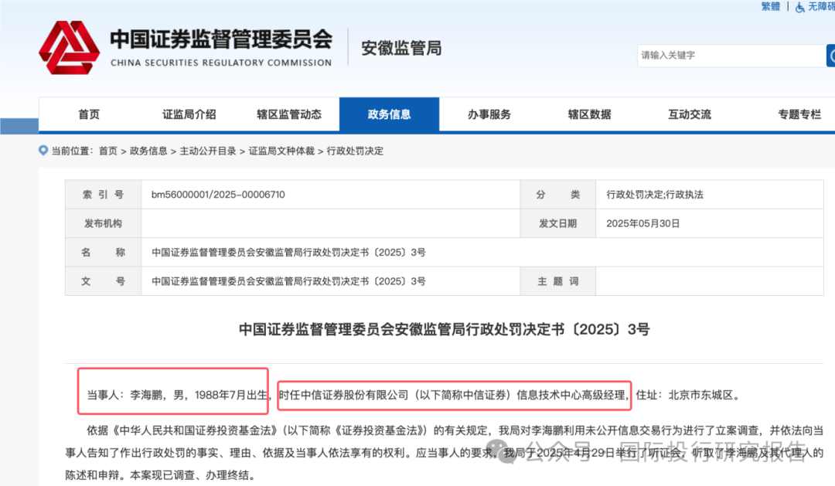Focus the 请输入关键字 search box
This screenshot has height=486, width=835.
(x=731, y=56)
